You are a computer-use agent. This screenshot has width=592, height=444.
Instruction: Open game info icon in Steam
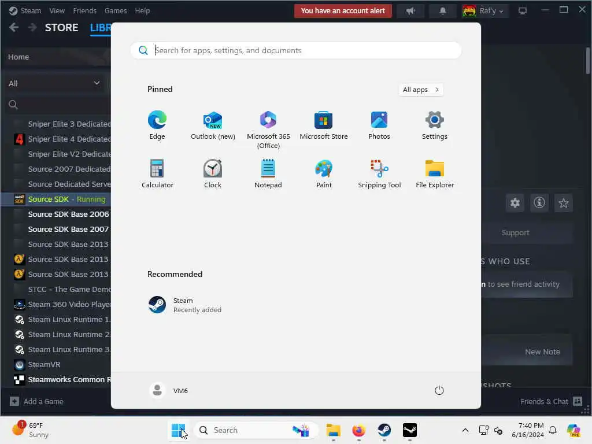539,203
